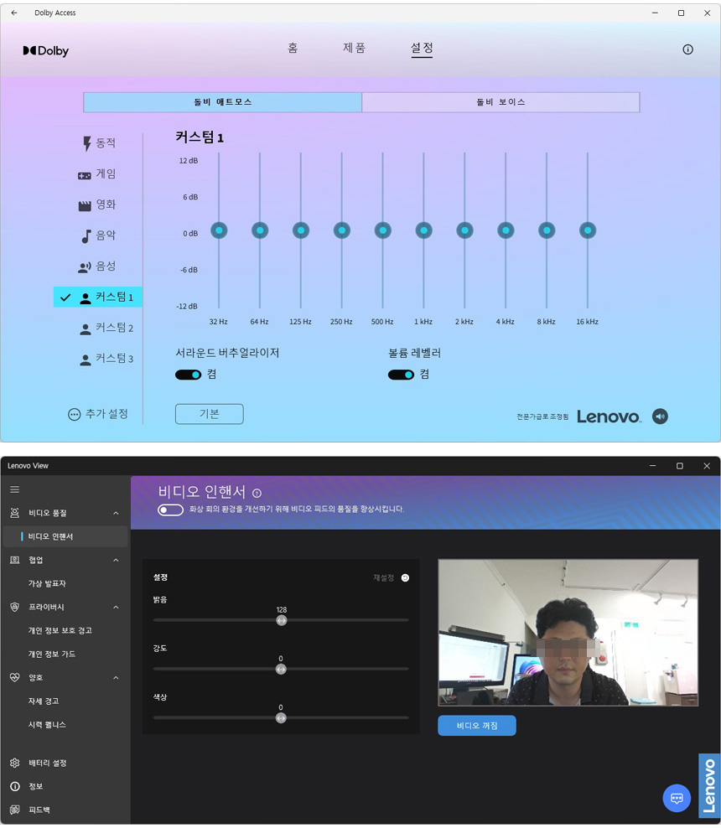
Task: Switch to the 커스텀 2 preset
Action: (106, 328)
